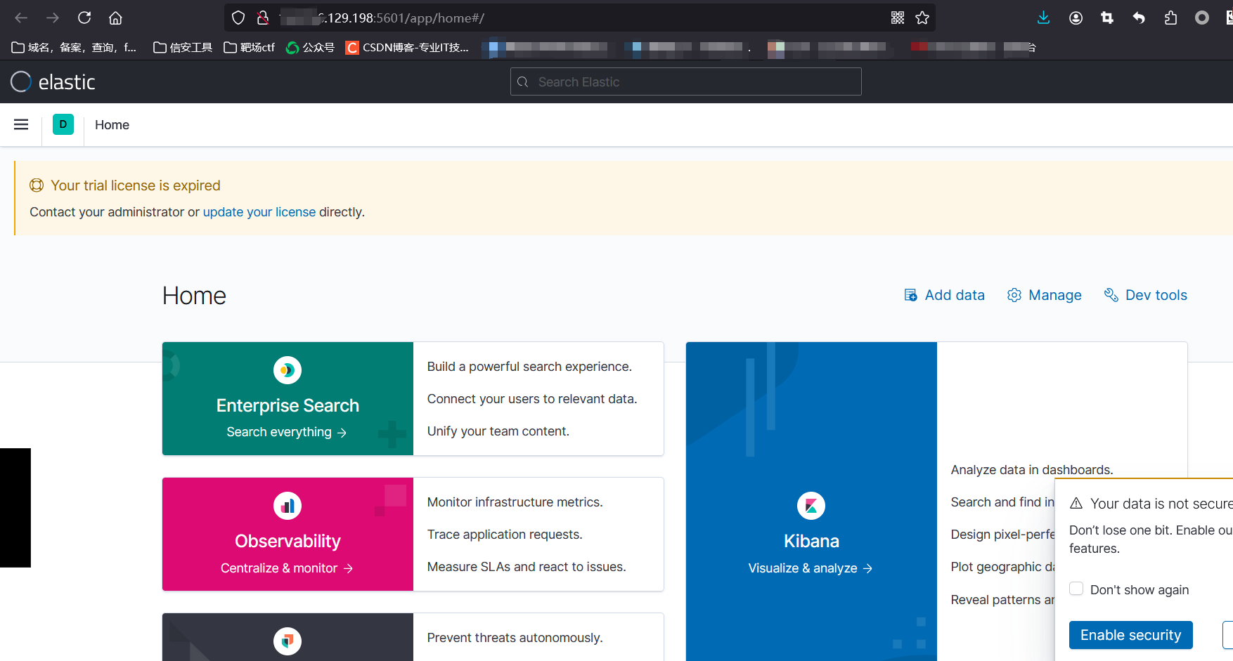Click the insecure connection lock icon
This screenshot has height=661, width=1233.
coord(263,18)
